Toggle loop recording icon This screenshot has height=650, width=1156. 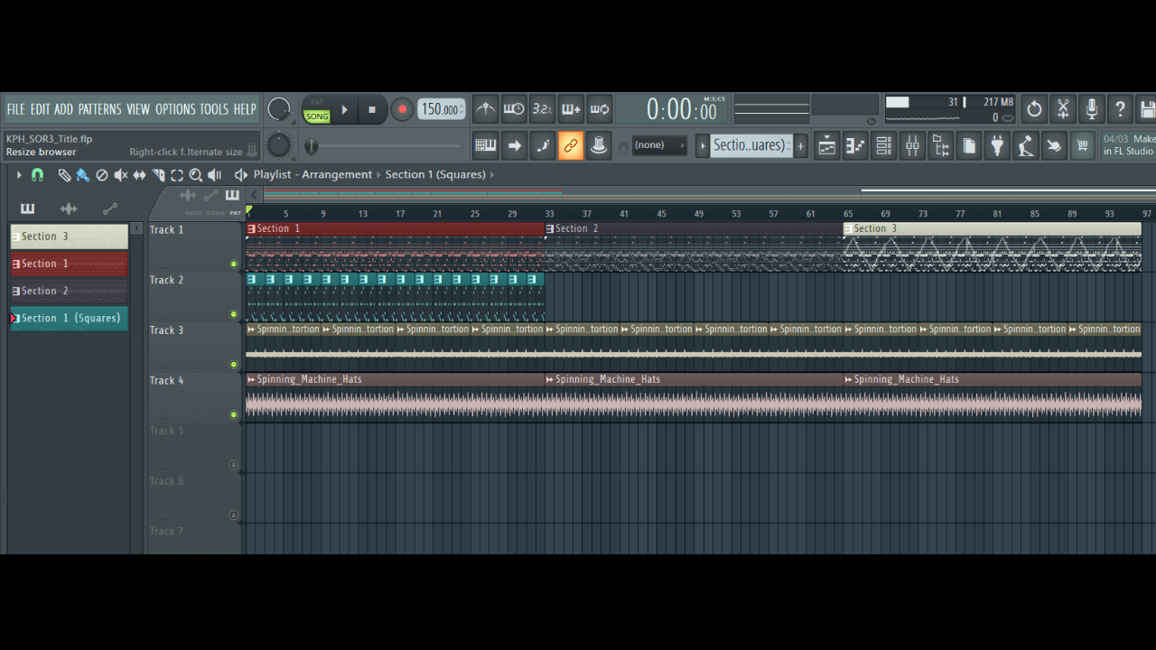pyautogui.click(x=600, y=109)
